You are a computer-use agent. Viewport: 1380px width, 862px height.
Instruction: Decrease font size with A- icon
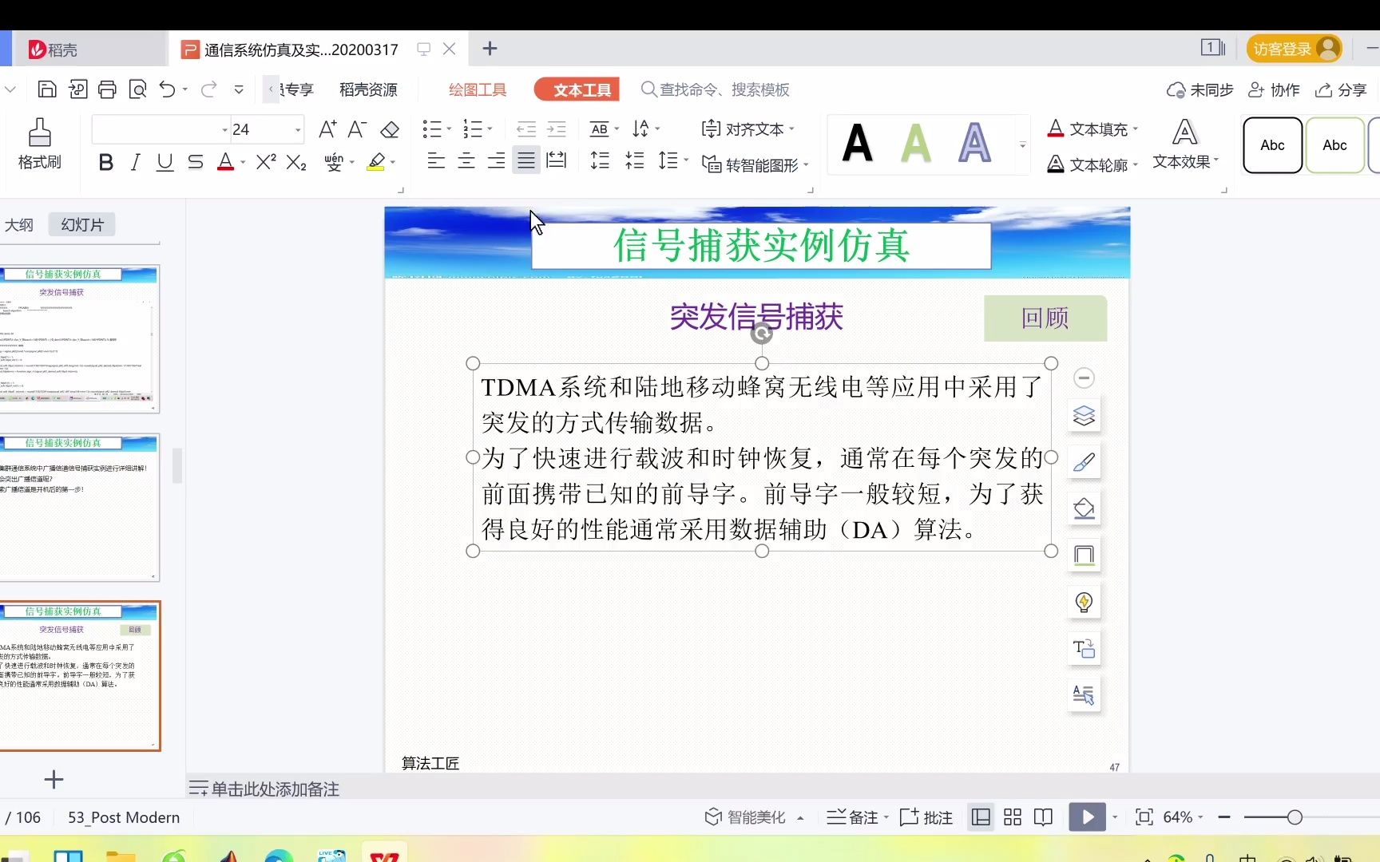357,129
